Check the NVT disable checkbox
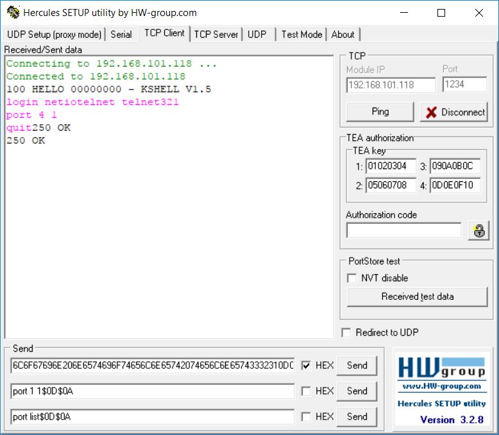Viewport: 499px width, 435px height. tap(351, 278)
